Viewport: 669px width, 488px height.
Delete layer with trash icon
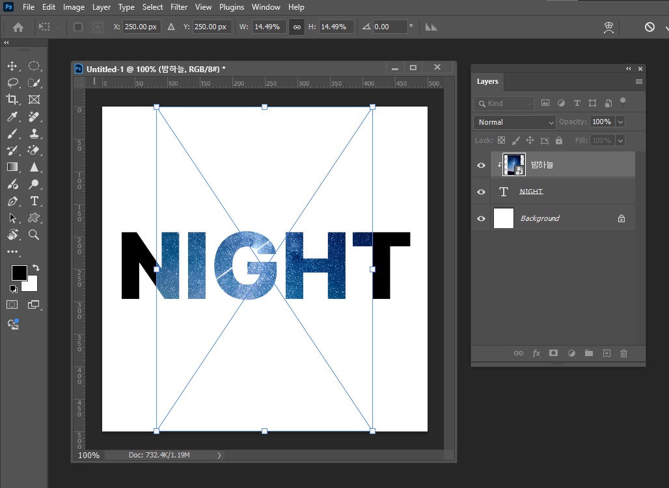pos(624,353)
